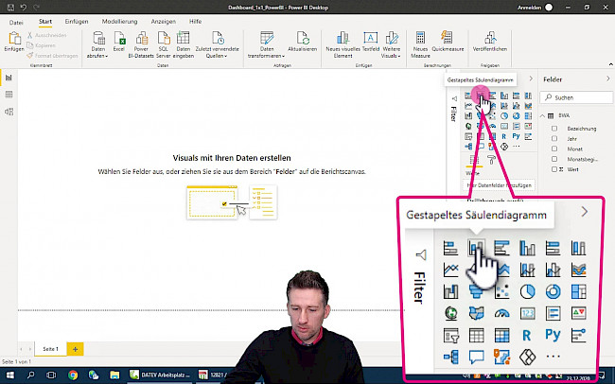Collapse the ribbon with the chevron
This screenshot has height=384, width=615.
(x=610, y=64)
